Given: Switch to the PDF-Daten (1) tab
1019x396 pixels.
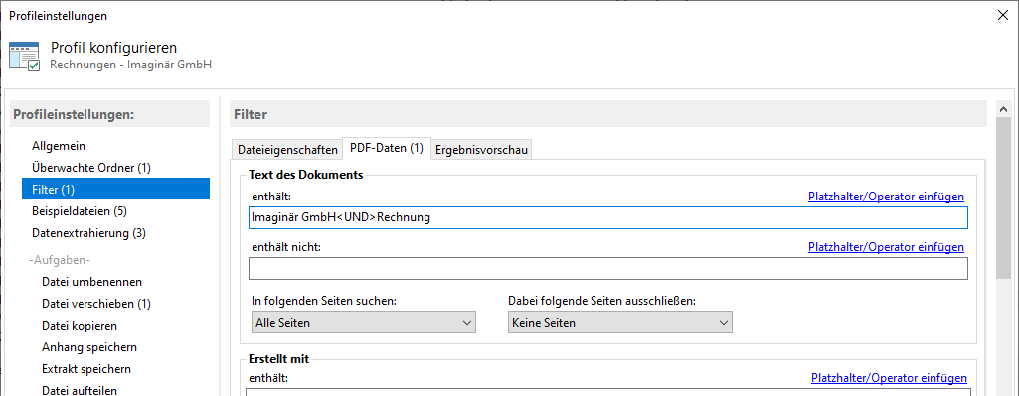Looking at the screenshot, I should coord(386,148).
